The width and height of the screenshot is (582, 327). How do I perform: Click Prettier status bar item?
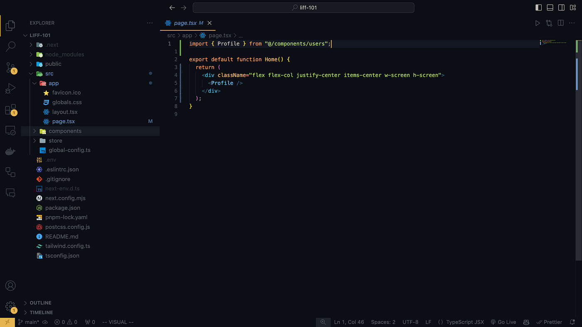click(549, 322)
